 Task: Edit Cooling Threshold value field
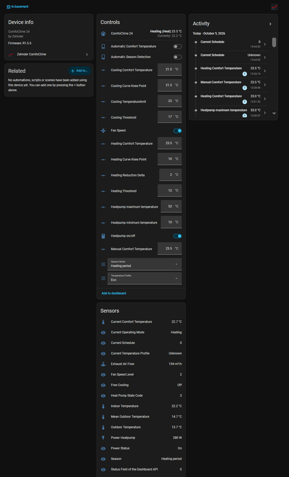[x=170, y=117]
